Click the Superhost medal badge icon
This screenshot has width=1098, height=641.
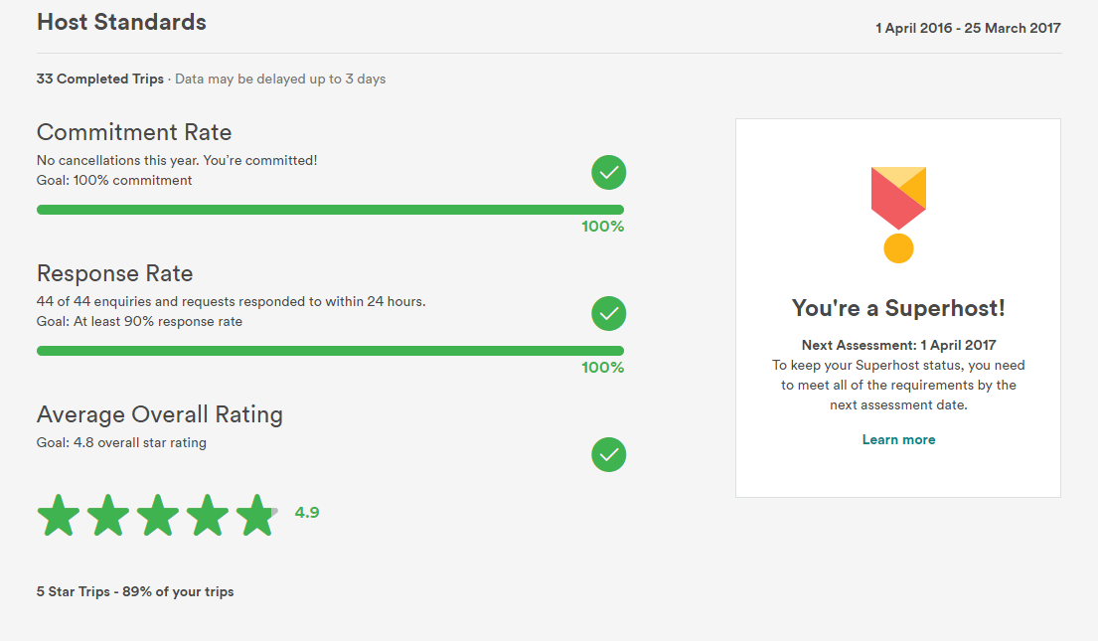(x=898, y=214)
